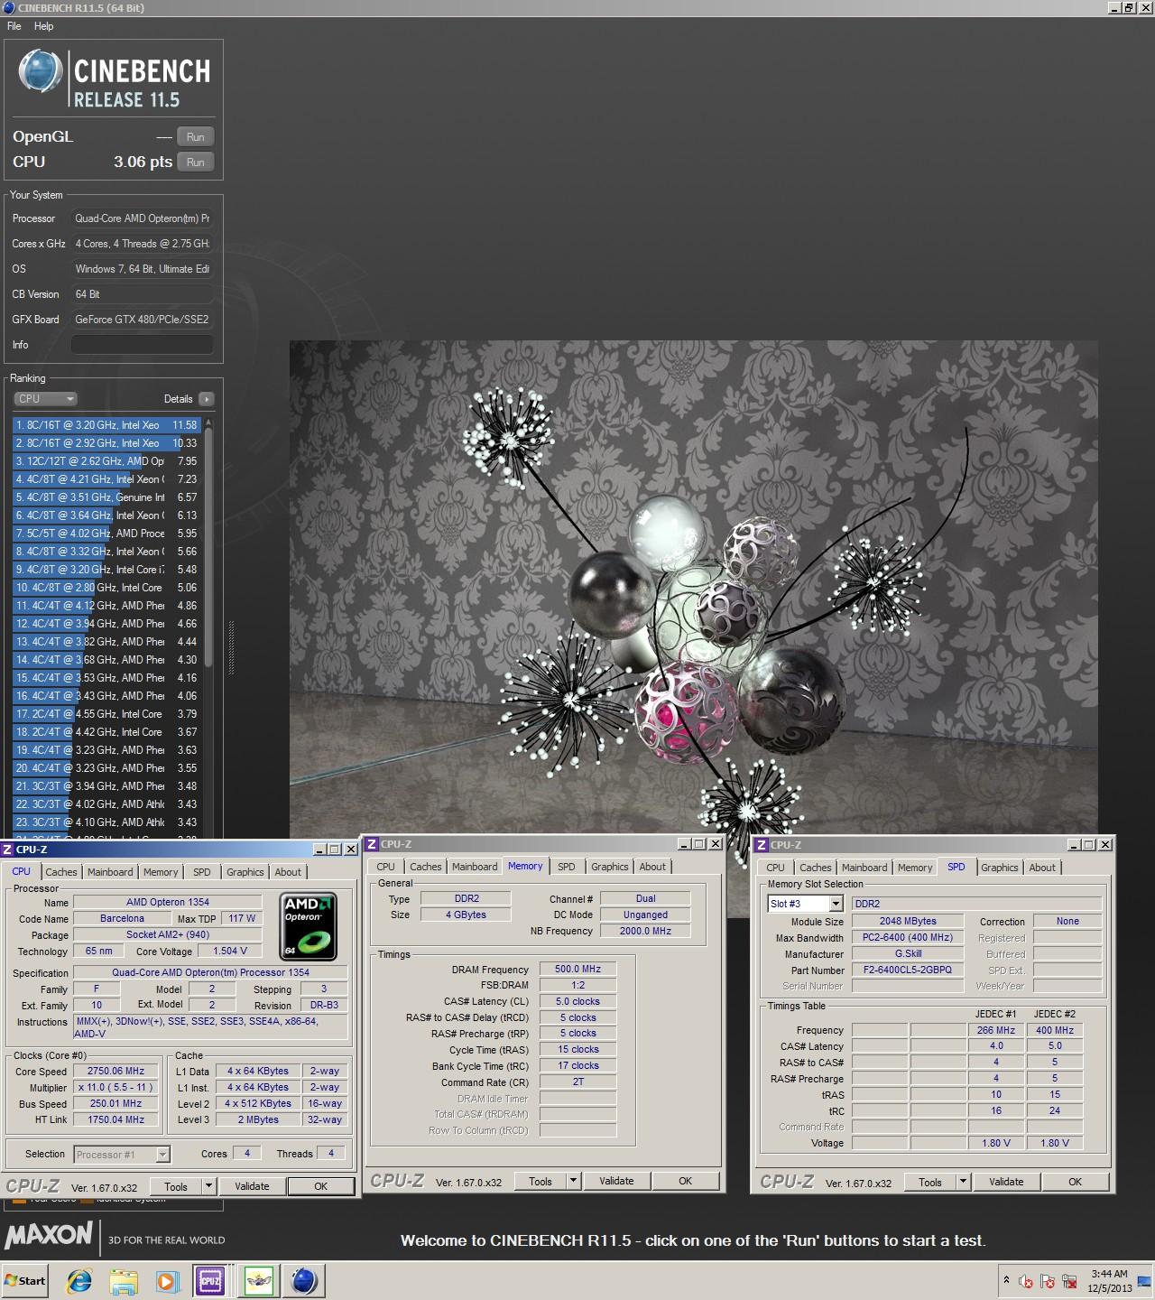
Task: Click the network status tray icon
Action: click(1070, 1281)
